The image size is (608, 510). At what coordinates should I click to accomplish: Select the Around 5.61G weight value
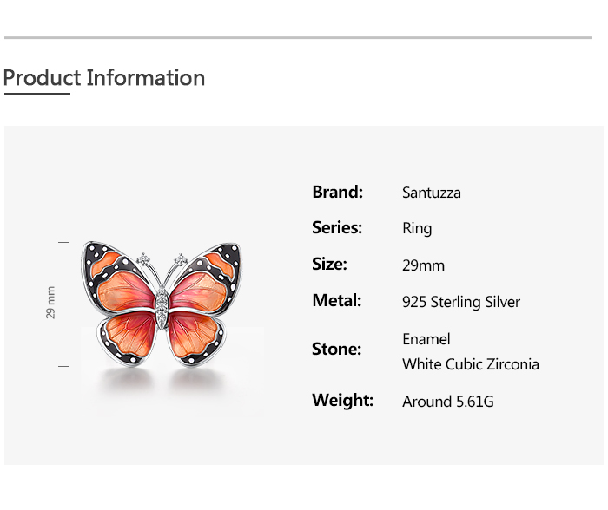[x=447, y=402]
